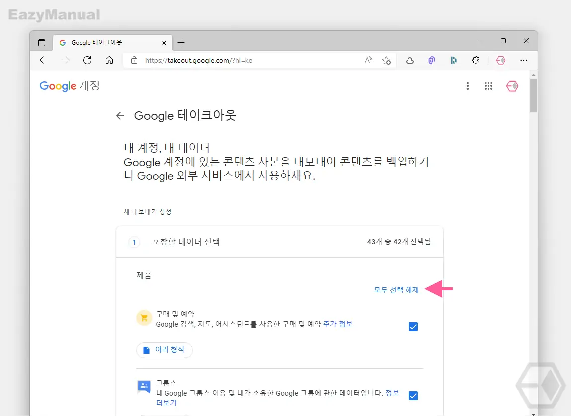The width and height of the screenshot is (571, 416).
Task: Open the purple clip extension icon
Action: pos(432,60)
